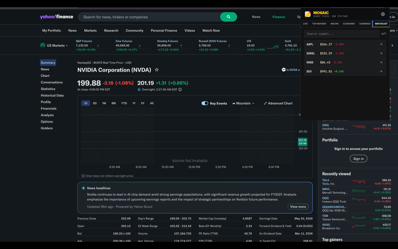This screenshot has width=398, height=249.
Task: Switch to Mosaic TOP MOVERS tab
Action: pos(319,24)
